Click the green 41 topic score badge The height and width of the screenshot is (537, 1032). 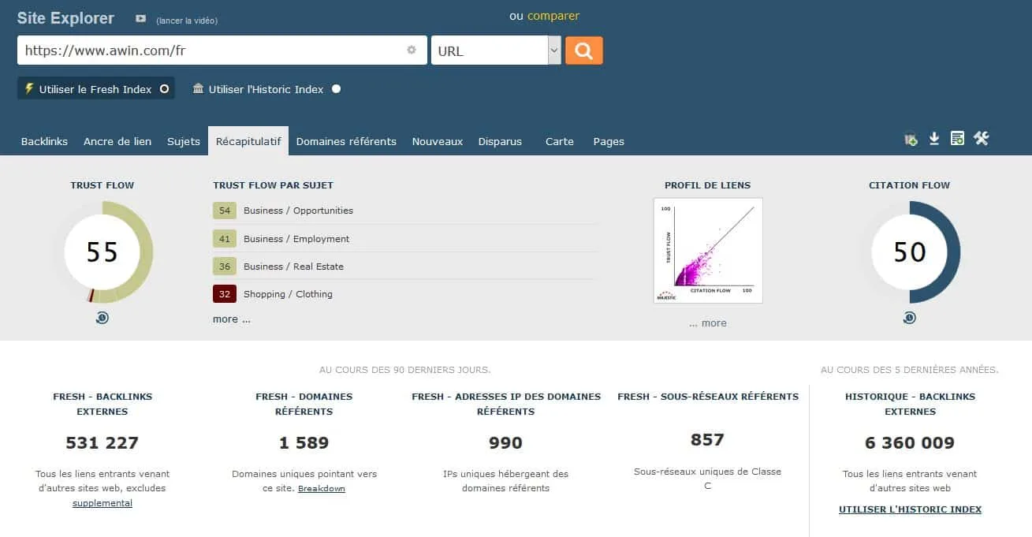pyautogui.click(x=225, y=239)
